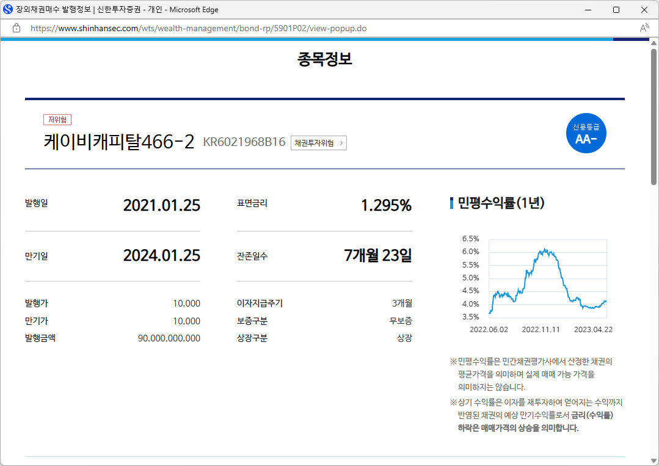Click the 이자지급주기 value 3개월
This screenshot has height=466, width=659.
click(402, 303)
